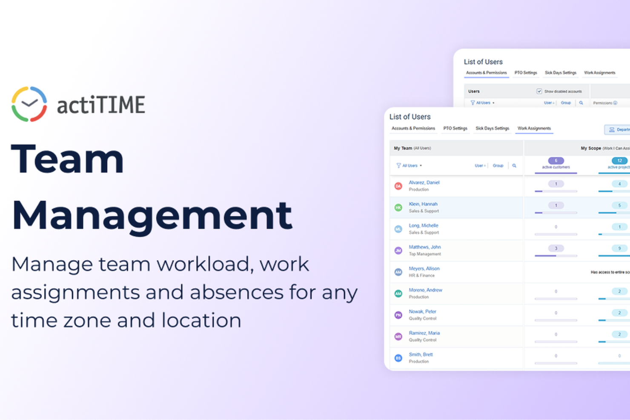
Task: Click the projects count badge 9 for Matthews
Action: tap(619, 249)
